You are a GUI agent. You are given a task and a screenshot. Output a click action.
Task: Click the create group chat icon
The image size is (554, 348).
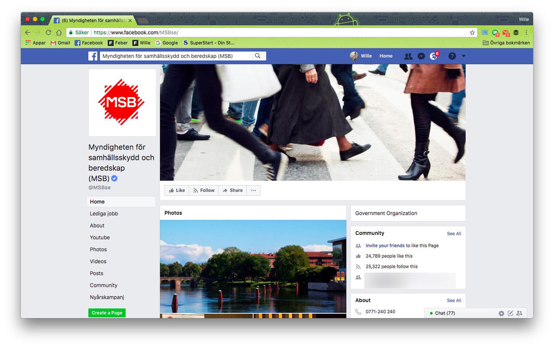pyautogui.click(x=519, y=313)
